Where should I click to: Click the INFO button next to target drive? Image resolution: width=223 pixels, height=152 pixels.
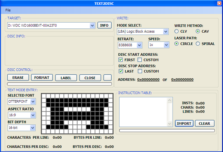pos(104,26)
